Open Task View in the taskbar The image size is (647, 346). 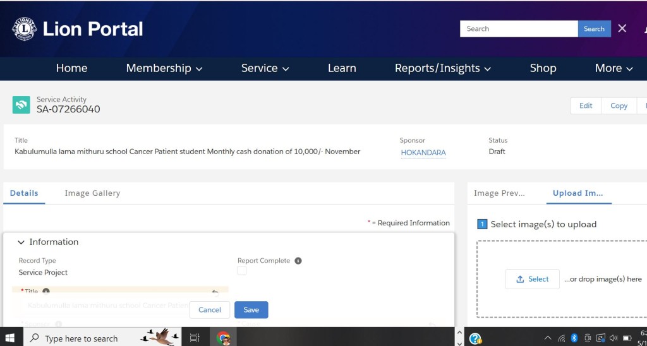click(x=195, y=338)
